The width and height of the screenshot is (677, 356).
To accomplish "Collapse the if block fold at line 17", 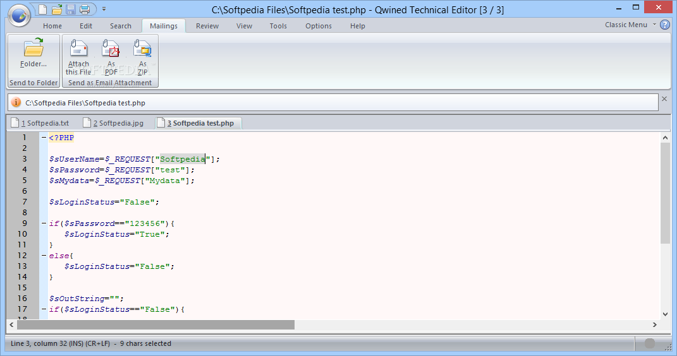I will click(x=44, y=309).
